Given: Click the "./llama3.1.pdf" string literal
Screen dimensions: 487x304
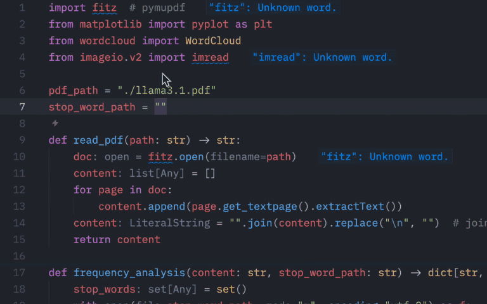Looking at the screenshot, I should [x=167, y=91].
